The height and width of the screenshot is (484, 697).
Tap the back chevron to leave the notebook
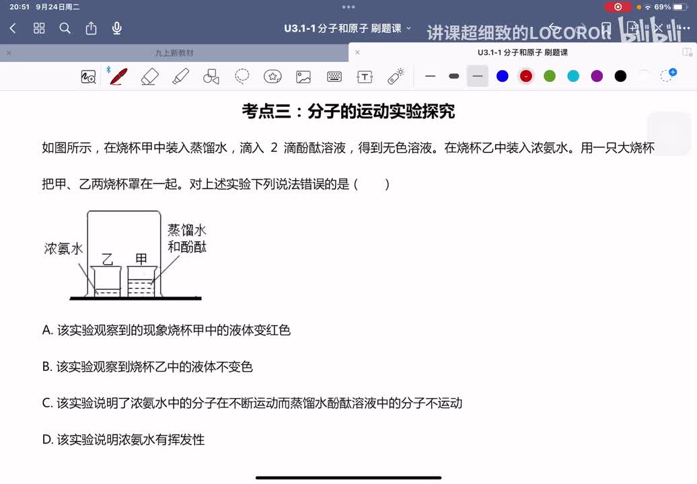click(13, 28)
